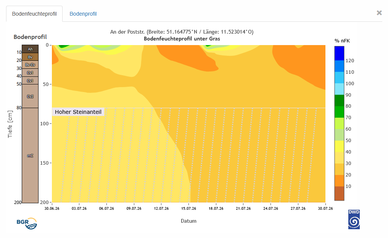Select the Bv-Cv soil horizon layer
Screen dimensions: 388x238
30,65
